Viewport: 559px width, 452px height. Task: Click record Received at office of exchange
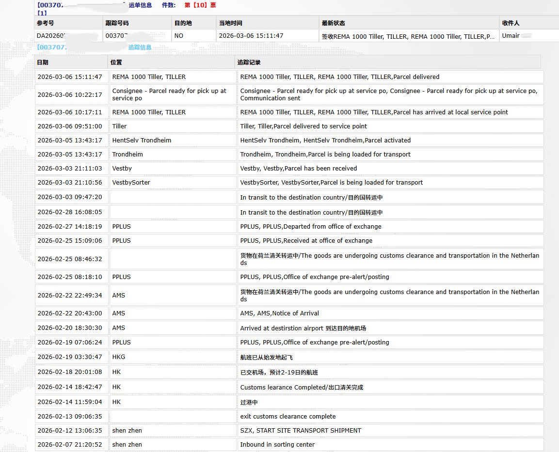[390, 241]
